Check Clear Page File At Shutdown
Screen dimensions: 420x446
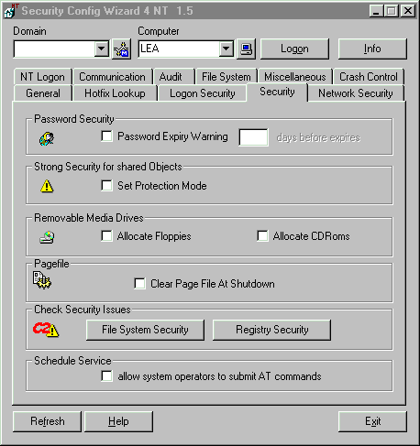139,284
